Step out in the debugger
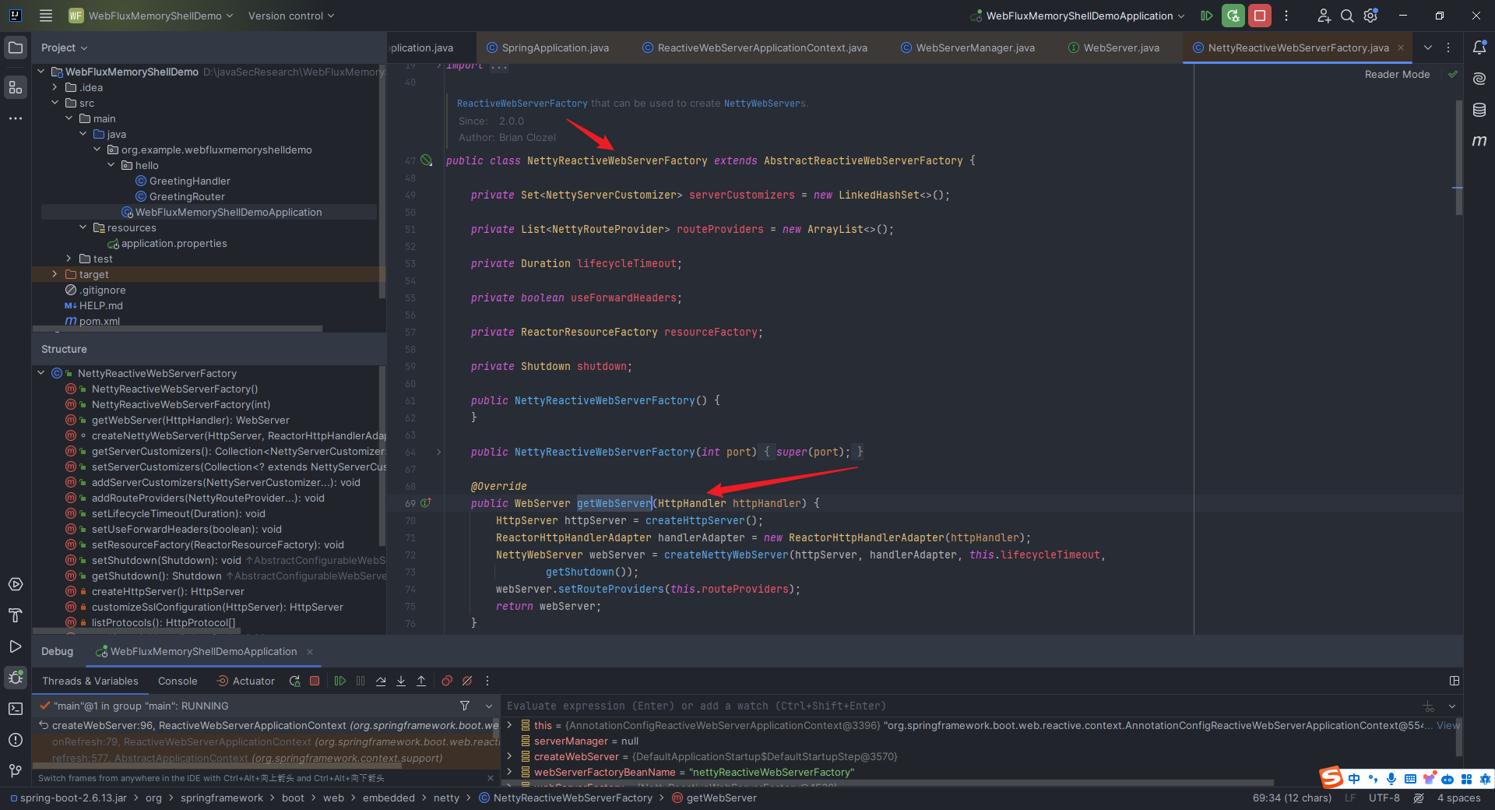 coord(421,681)
